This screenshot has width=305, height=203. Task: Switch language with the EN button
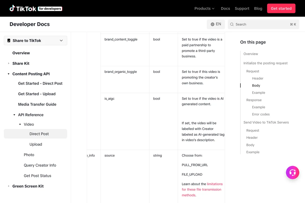[x=216, y=24]
